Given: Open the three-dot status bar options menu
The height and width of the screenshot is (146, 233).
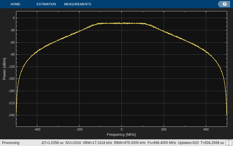Looking at the screenshot, I should pyautogui.click(x=229, y=143).
